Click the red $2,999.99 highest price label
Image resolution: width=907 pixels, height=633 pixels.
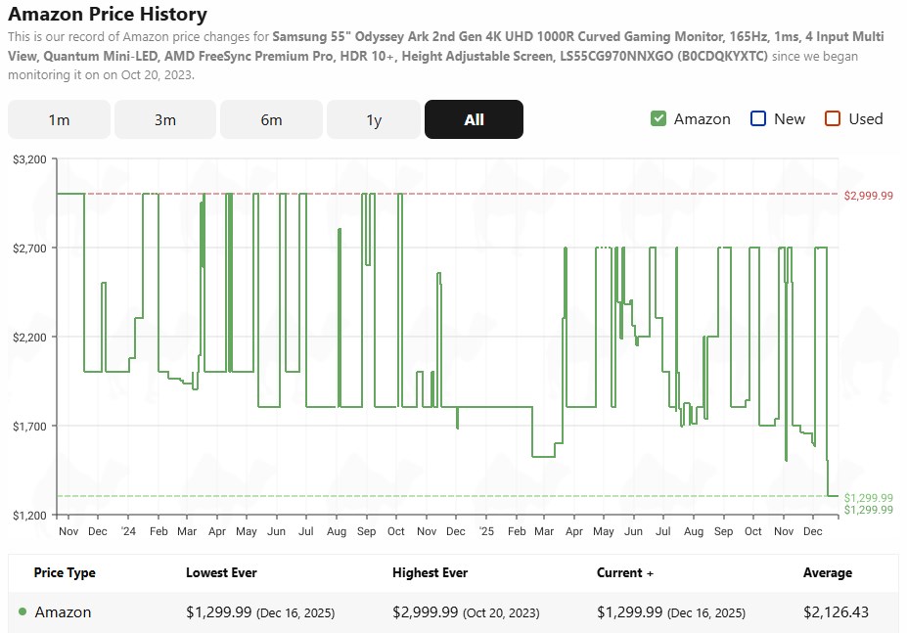pos(868,196)
